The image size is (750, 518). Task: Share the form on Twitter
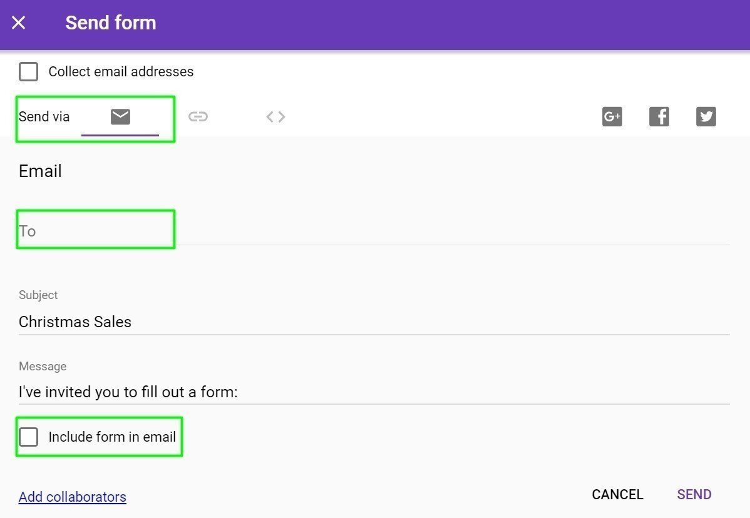706,116
